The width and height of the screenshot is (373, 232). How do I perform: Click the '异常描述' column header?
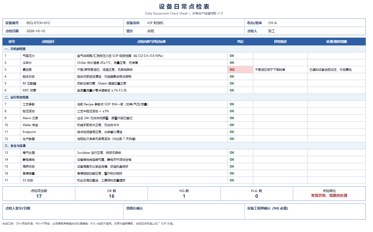coord(280,42)
